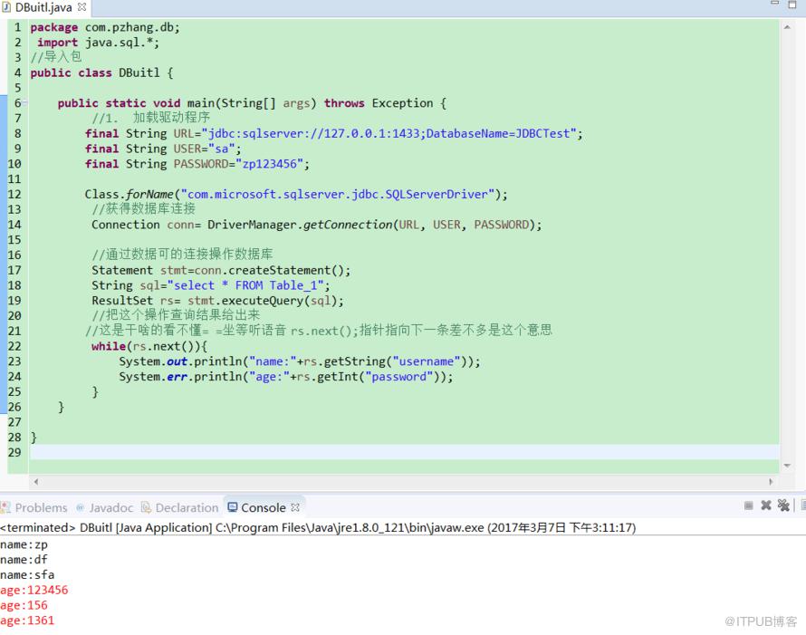
Task: Click the Terminate stop-square icon in Console toolbar
Action: coord(748,506)
